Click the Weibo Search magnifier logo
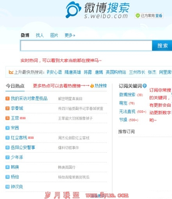 click(x=73, y=10)
